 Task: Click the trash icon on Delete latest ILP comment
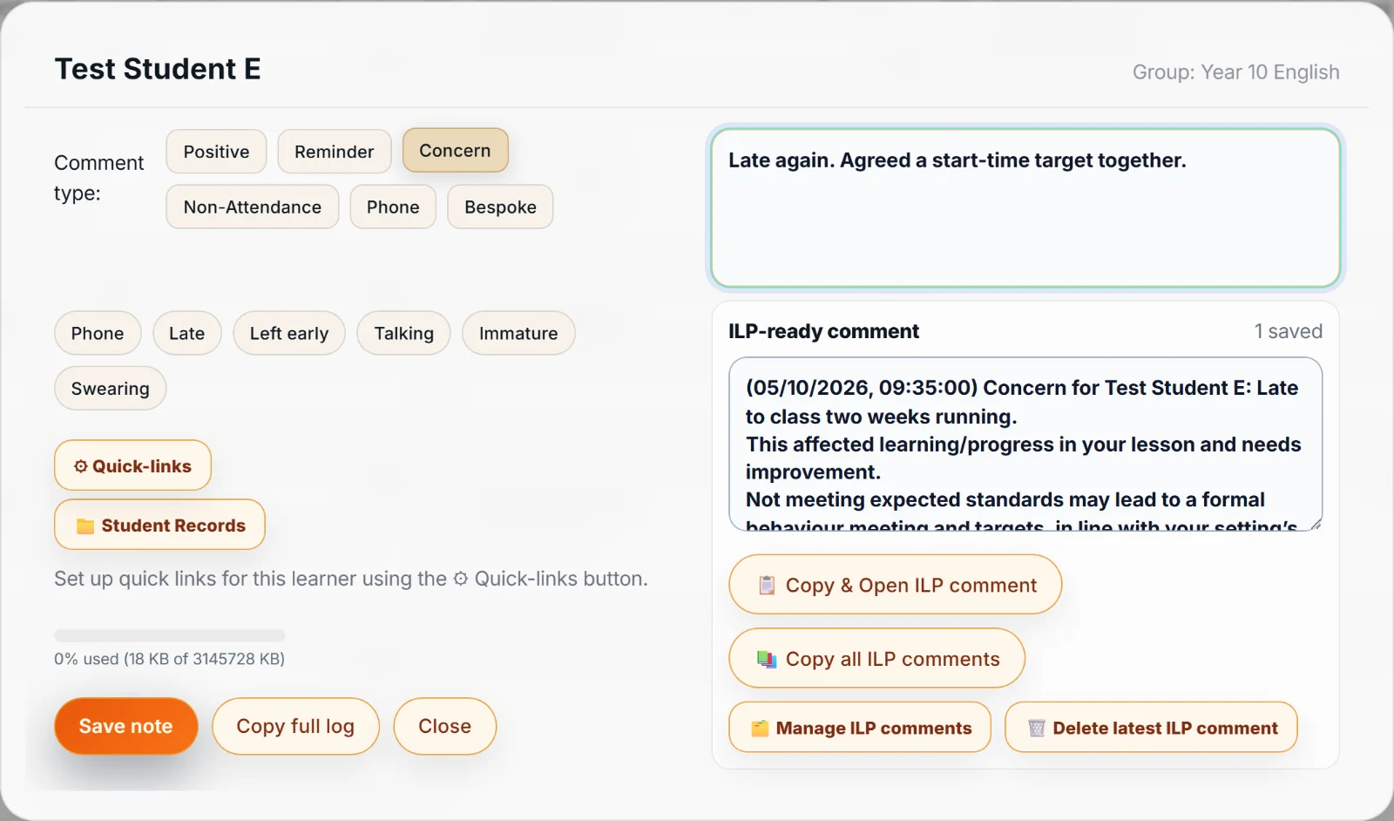[1036, 728]
